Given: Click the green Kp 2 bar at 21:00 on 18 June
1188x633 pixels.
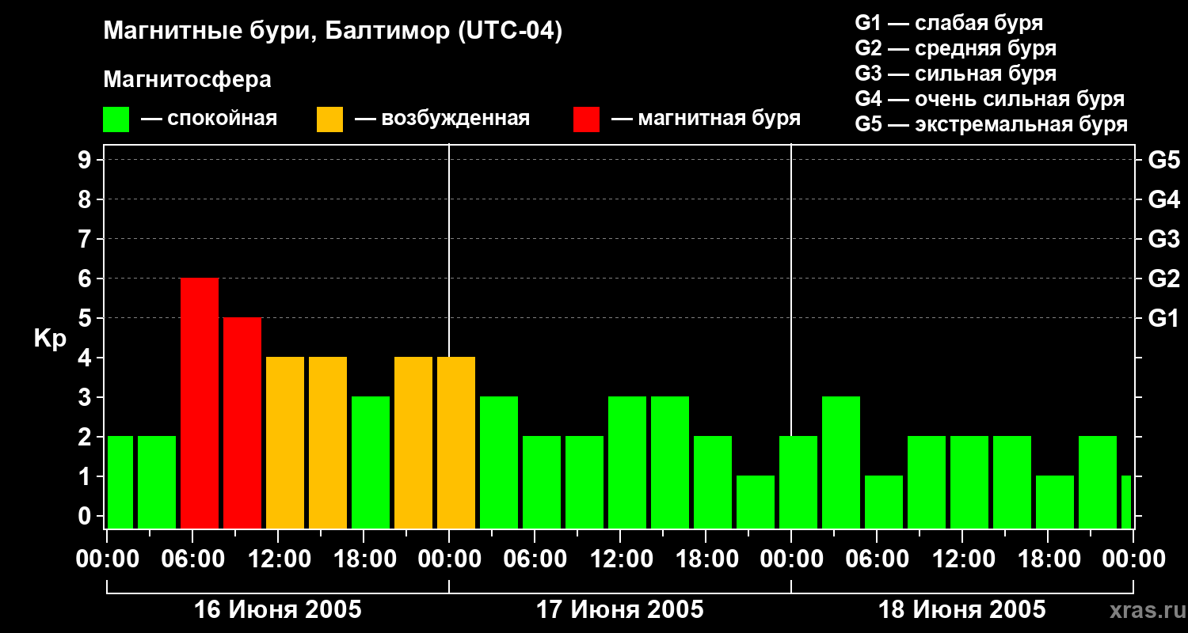Looking at the screenshot, I should [1098, 482].
